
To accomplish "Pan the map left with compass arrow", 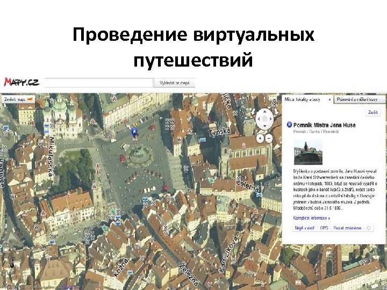I will coord(258,119).
